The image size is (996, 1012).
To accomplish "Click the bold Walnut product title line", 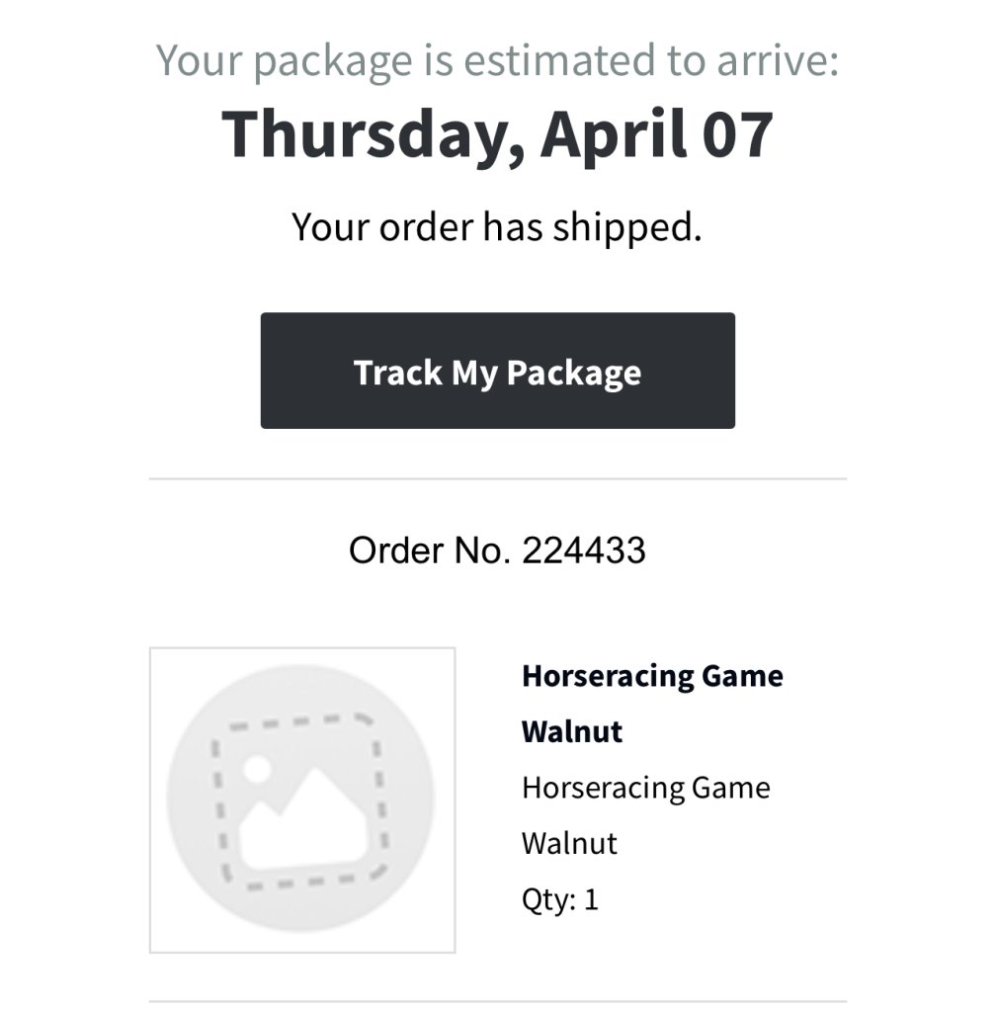I will click(572, 732).
